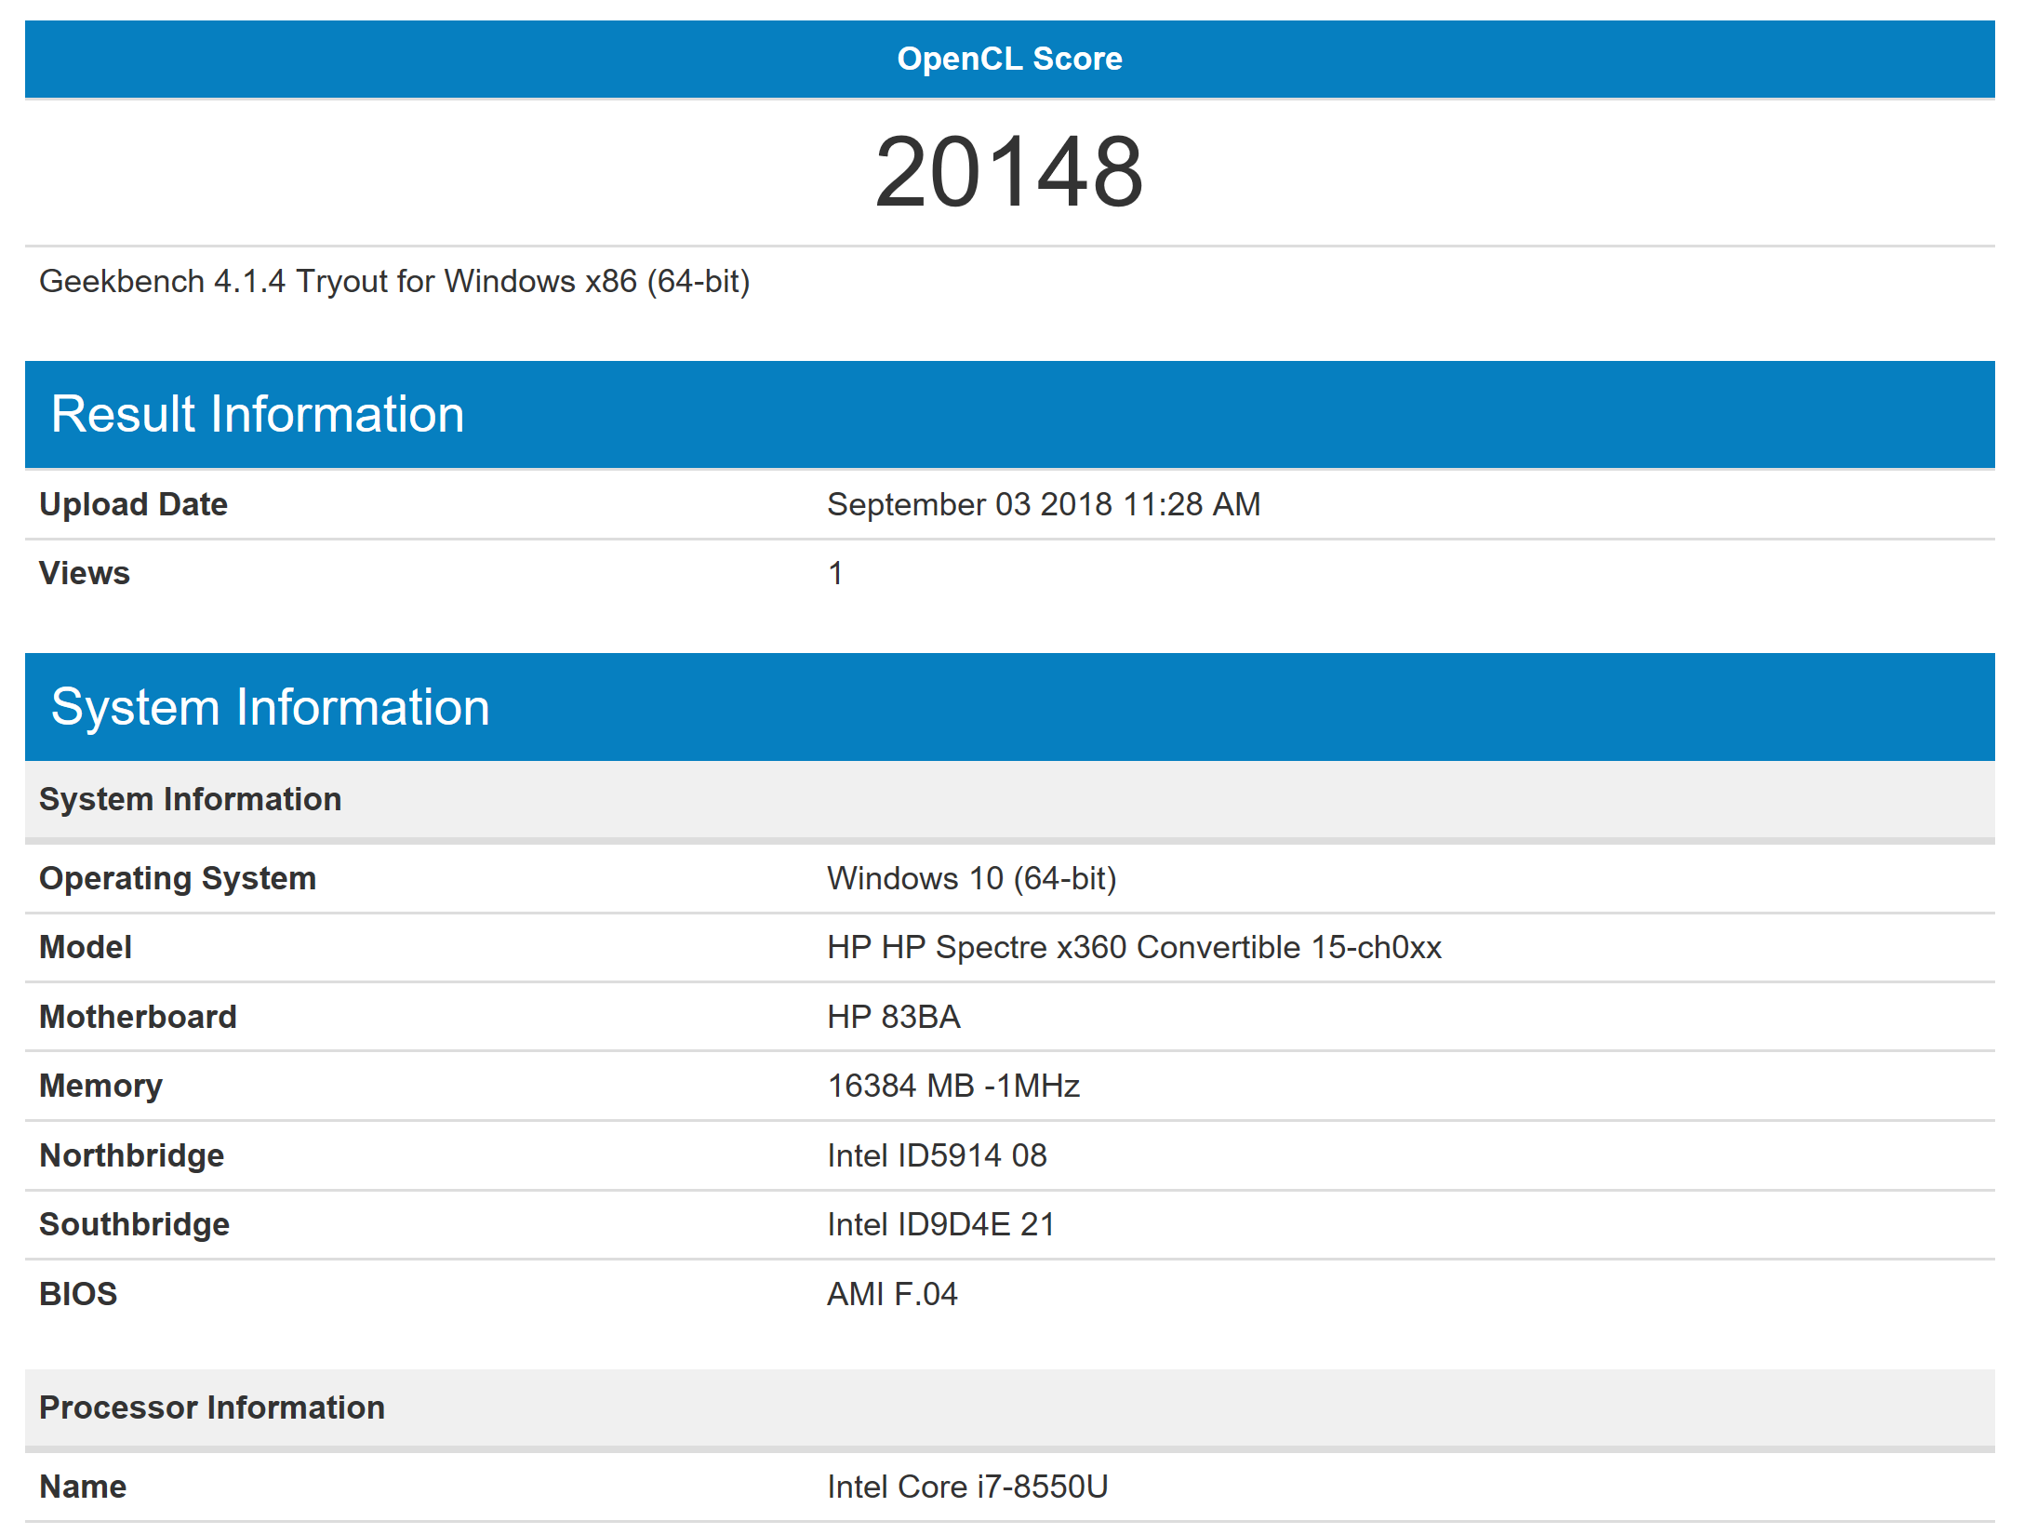Screen dimensions: 2024x1534
Task: Click the Motherboard label
Action: tap(138, 1017)
